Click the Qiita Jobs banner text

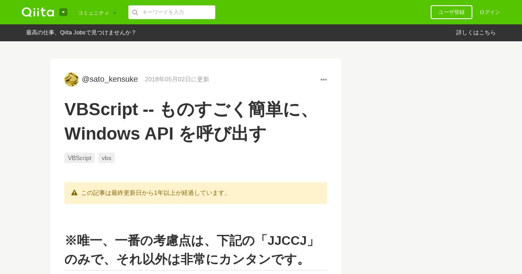pyautogui.click(x=81, y=33)
